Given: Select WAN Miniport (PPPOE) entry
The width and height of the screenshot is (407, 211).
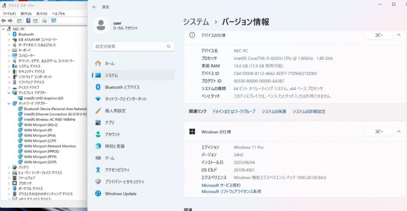Looking at the screenshot, I should coord(42,152).
